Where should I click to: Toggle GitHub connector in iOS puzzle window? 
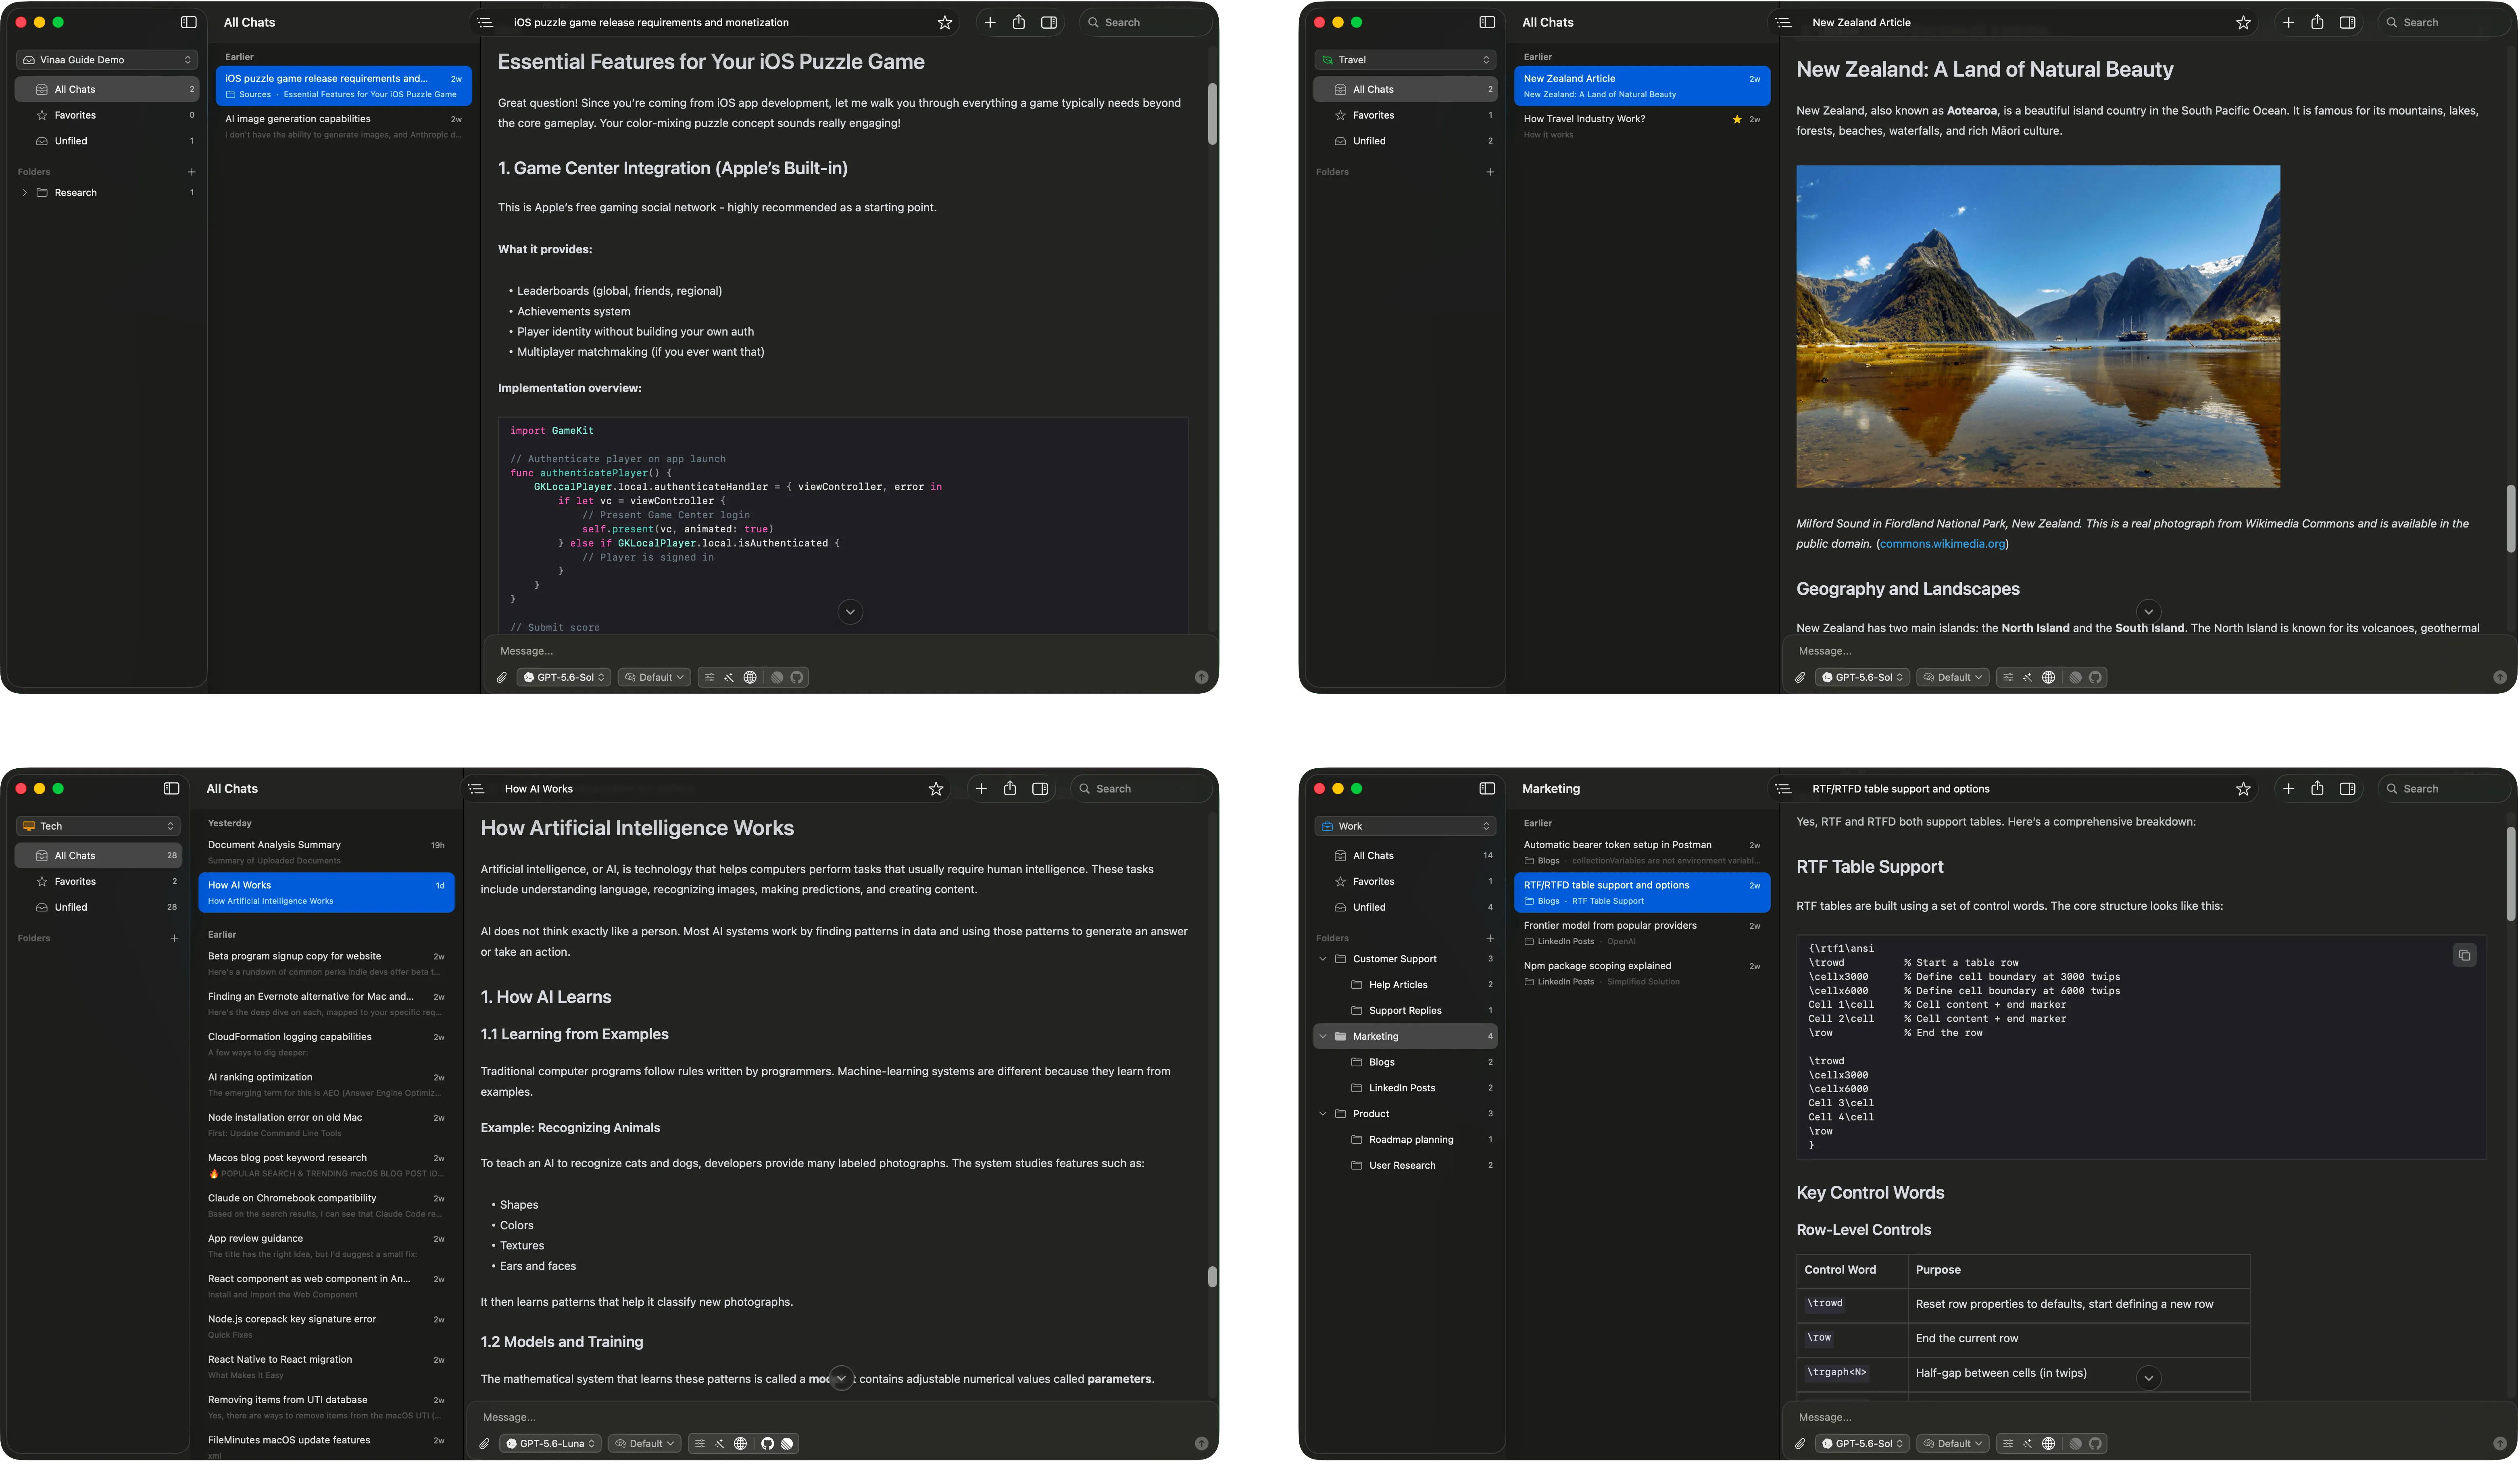797,677
